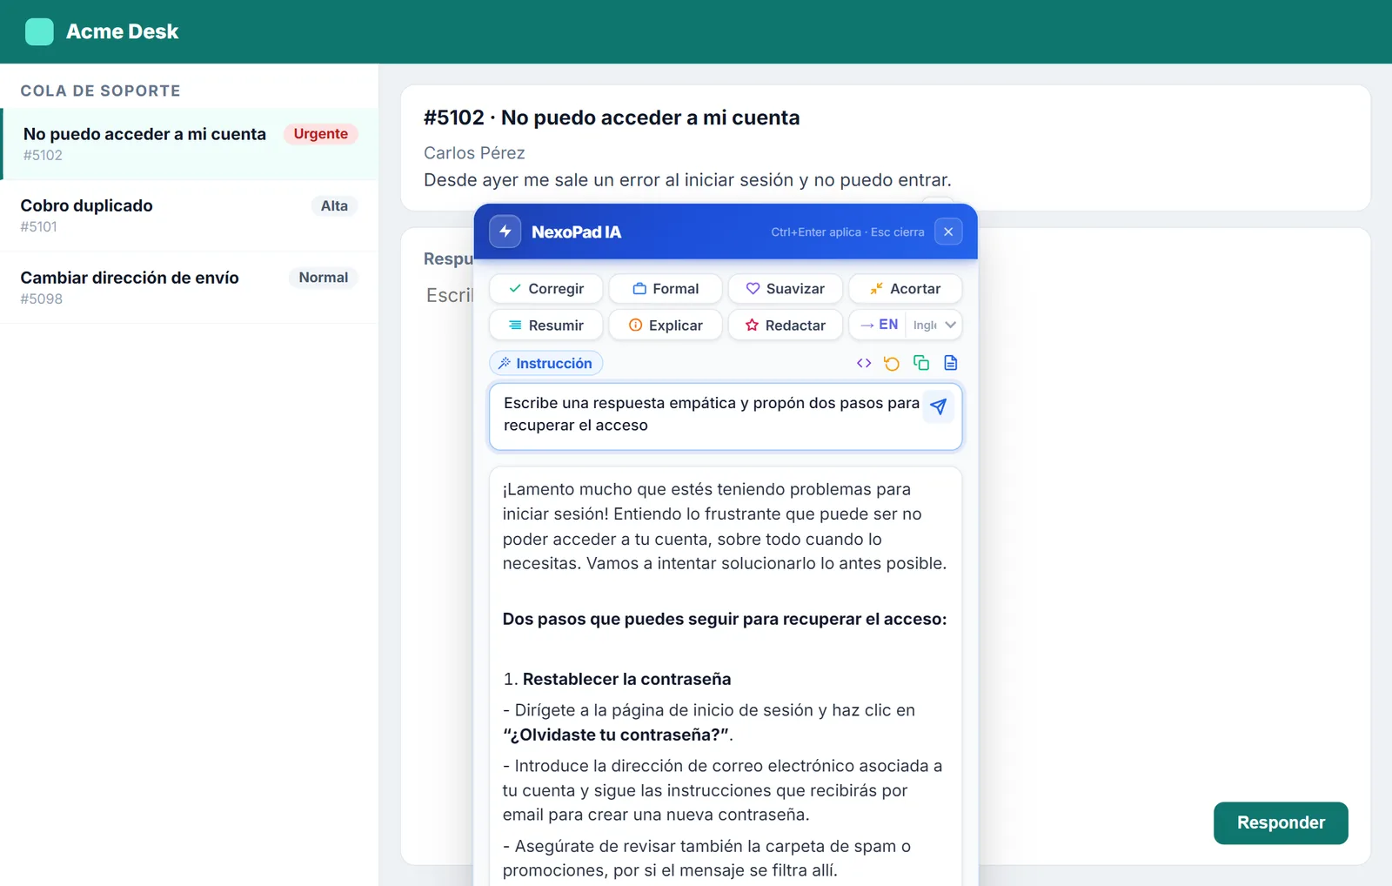Click the Explicar button
This screenshot has height=886, width=1392.
point(666,326)
